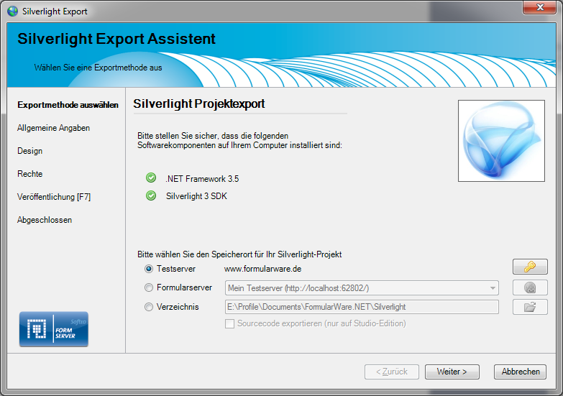The image size is (563, 396).
Task: Click the Form Server logo
Action: (x=53, y=330)
